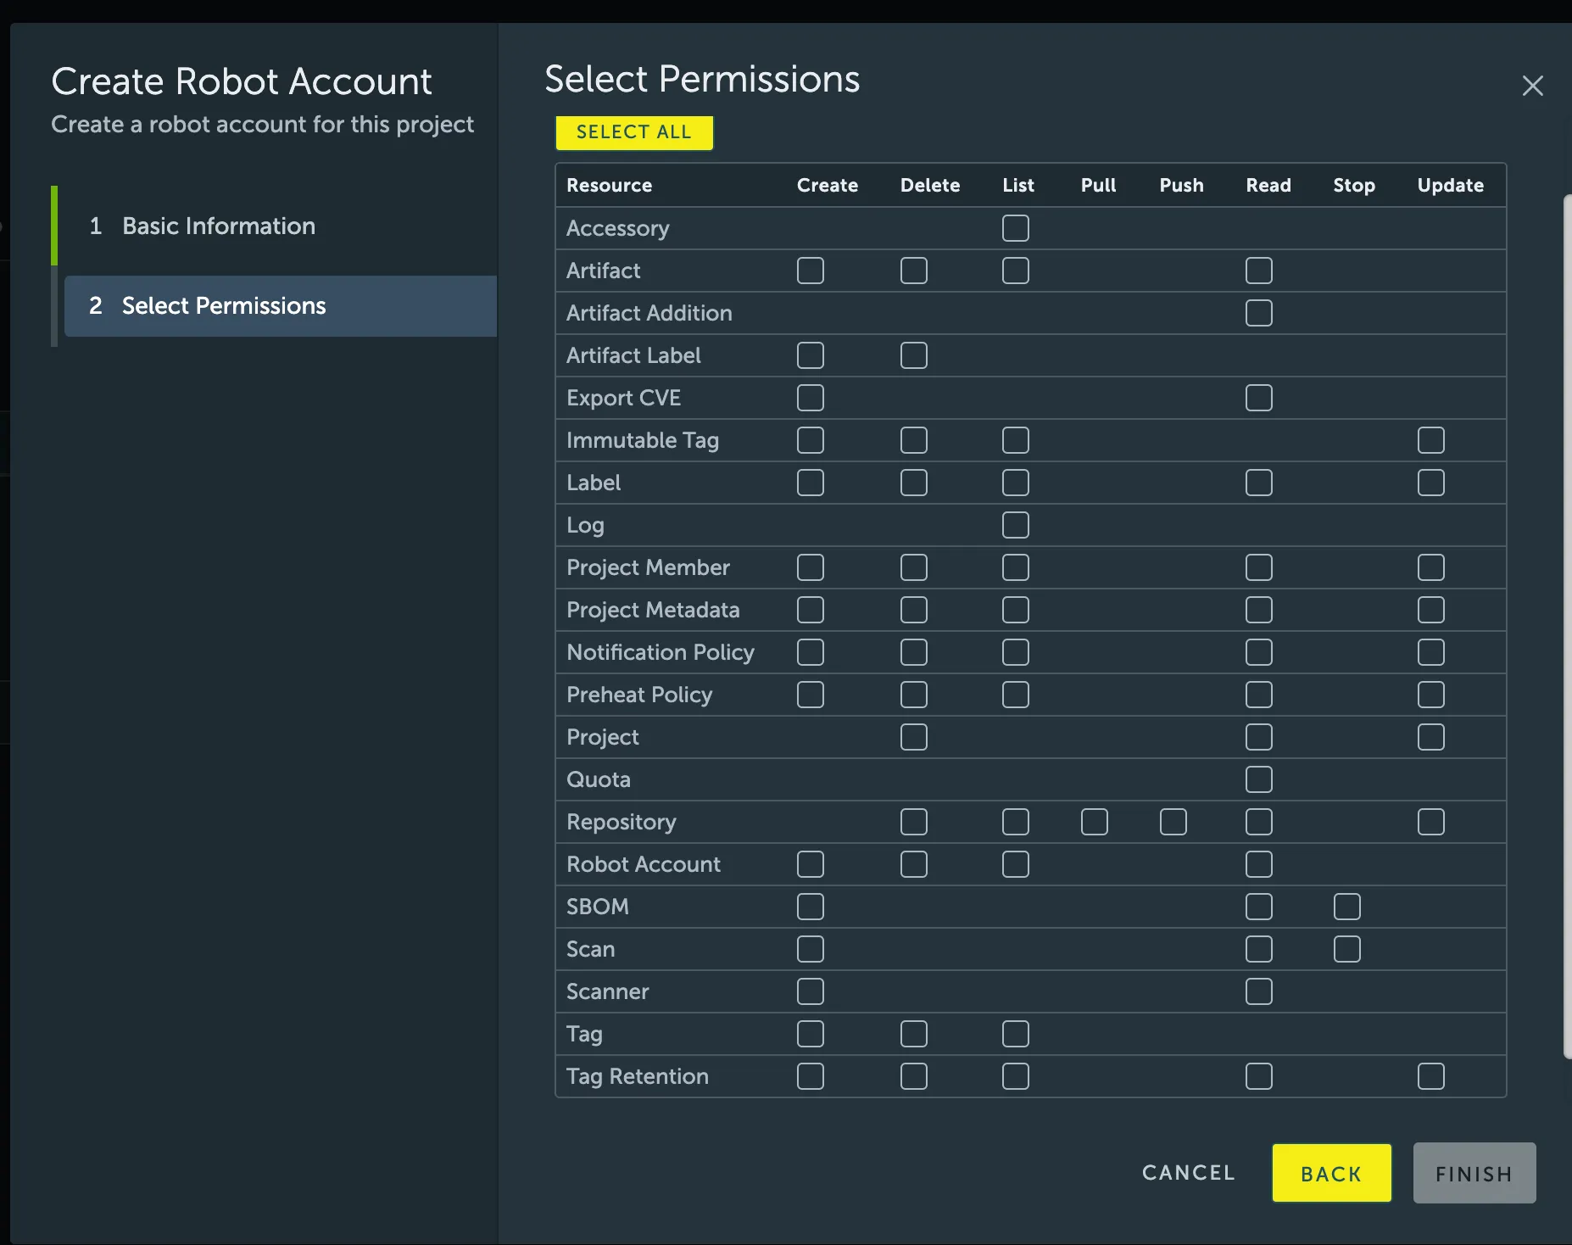Check Accessory List permission
The image size is (1572, 1245).
[1015, 228]
